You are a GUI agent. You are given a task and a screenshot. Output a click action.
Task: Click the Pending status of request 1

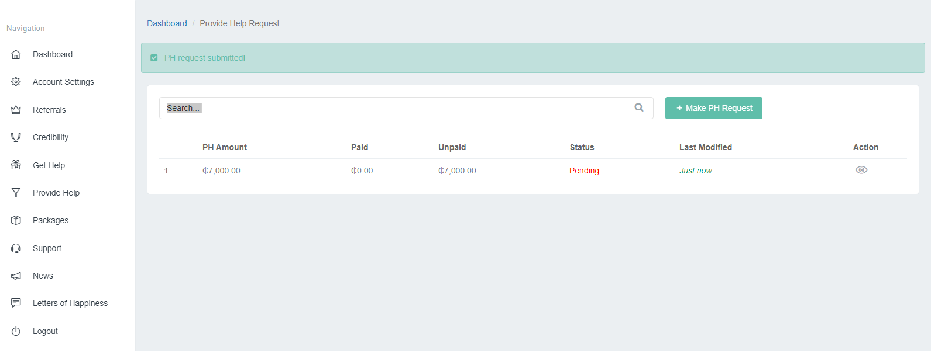pos(584,171)
